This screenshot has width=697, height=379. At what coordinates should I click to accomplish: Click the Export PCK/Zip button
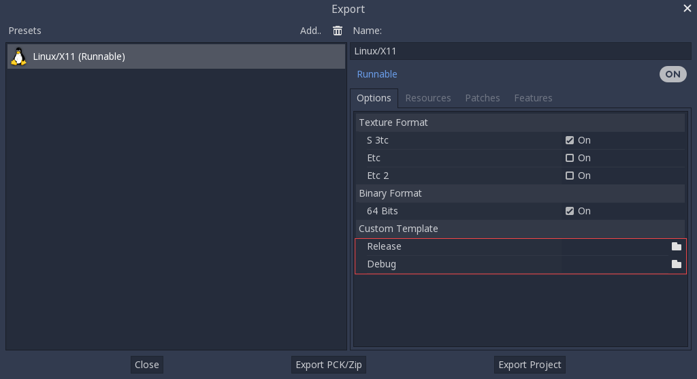click(x=329, y=365)
